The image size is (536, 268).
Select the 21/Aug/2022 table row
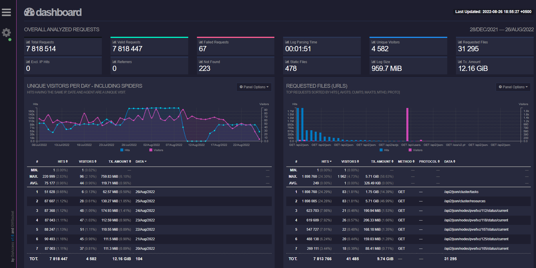point(149,239)
